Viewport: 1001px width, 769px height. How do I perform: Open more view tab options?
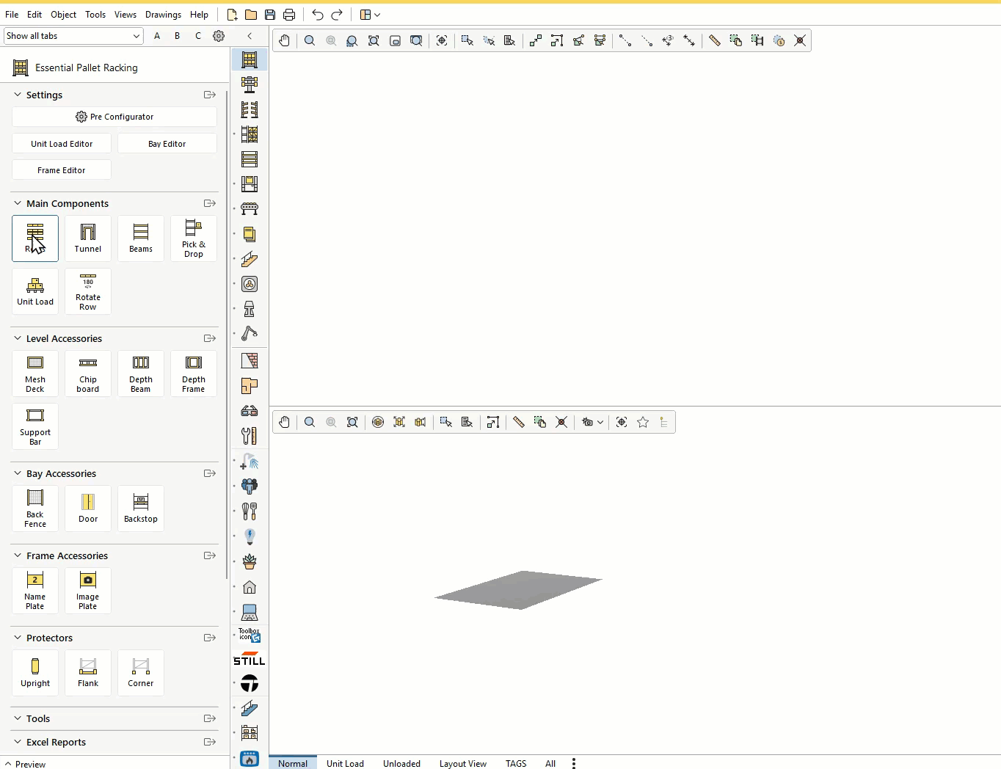(x=574, y=763)
